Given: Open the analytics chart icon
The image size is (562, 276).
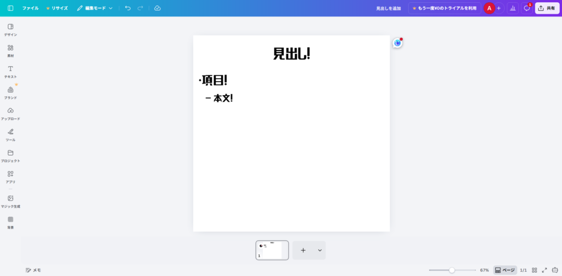Looking at the screenshot, I should (x=513, y=8).
